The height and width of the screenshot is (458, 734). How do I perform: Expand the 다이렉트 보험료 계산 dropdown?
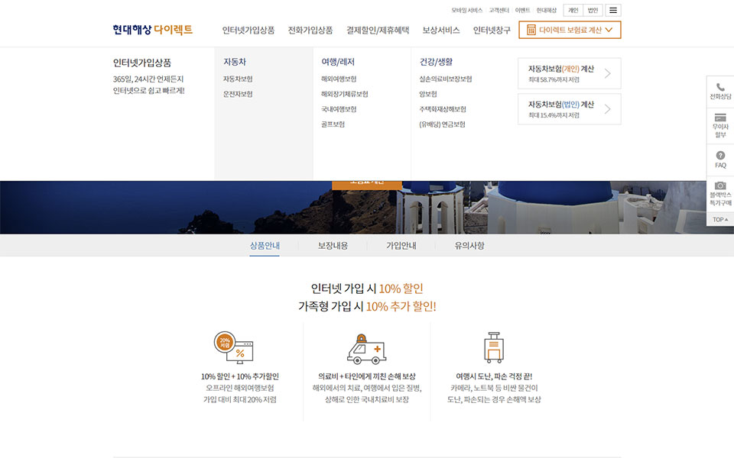coord(570,30)
